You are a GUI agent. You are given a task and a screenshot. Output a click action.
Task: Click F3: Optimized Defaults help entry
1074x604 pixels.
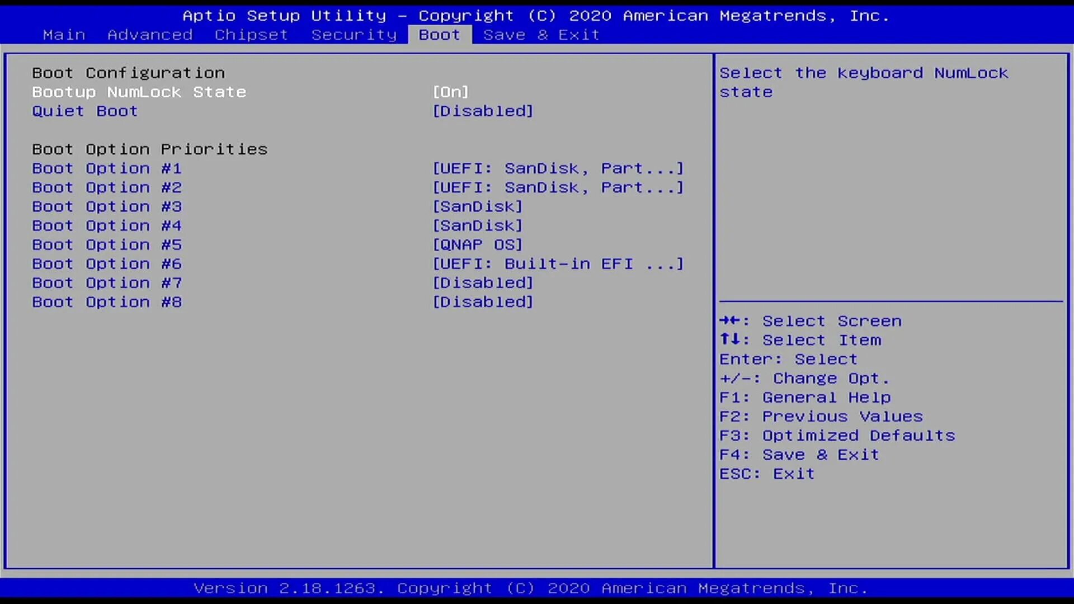pos(837,436)
